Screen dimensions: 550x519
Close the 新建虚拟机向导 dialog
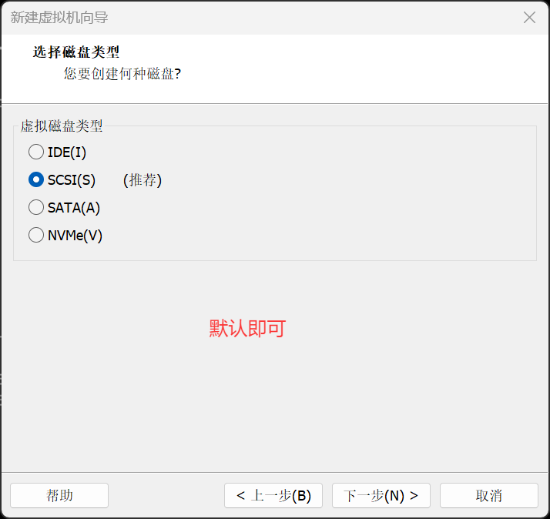click(x=529, y=17)
